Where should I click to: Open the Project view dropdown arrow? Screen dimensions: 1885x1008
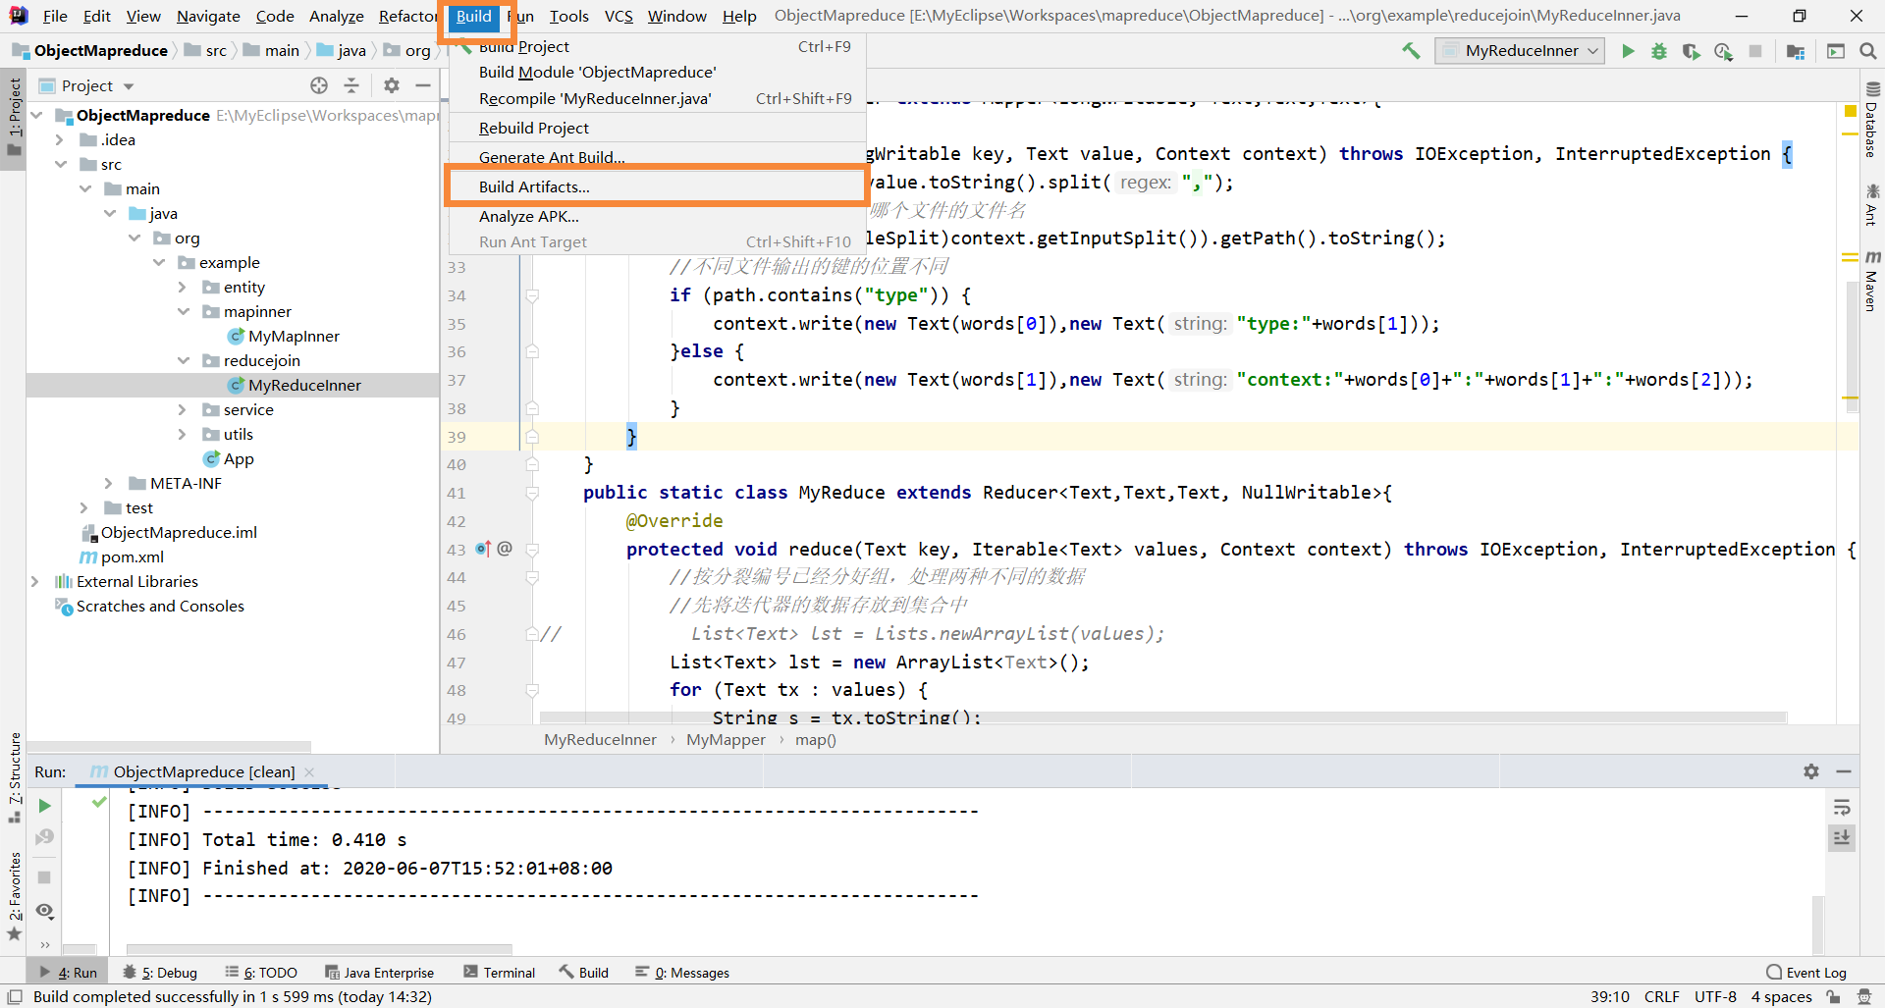129,86
